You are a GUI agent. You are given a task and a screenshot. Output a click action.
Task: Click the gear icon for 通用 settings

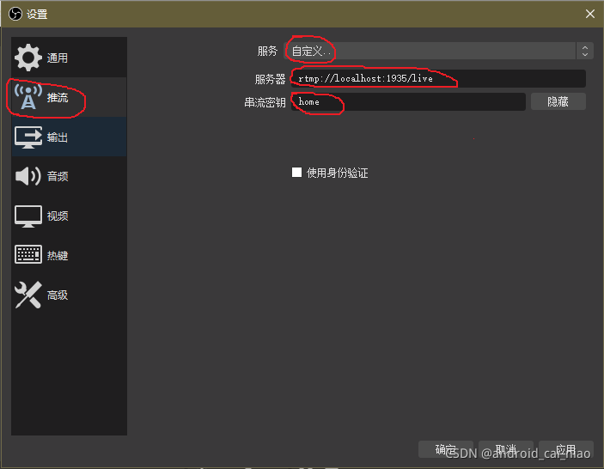coord(28,58)
